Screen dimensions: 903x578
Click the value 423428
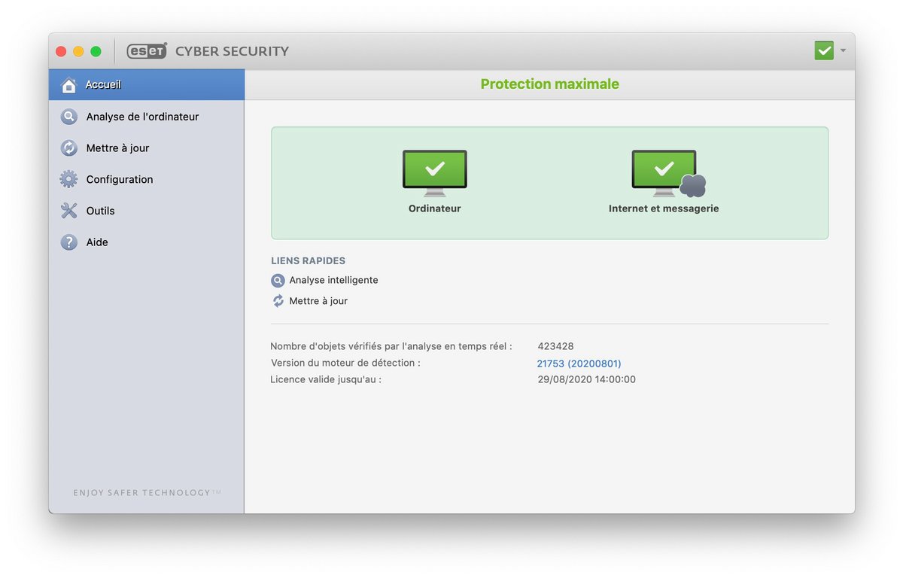[555, 346]
